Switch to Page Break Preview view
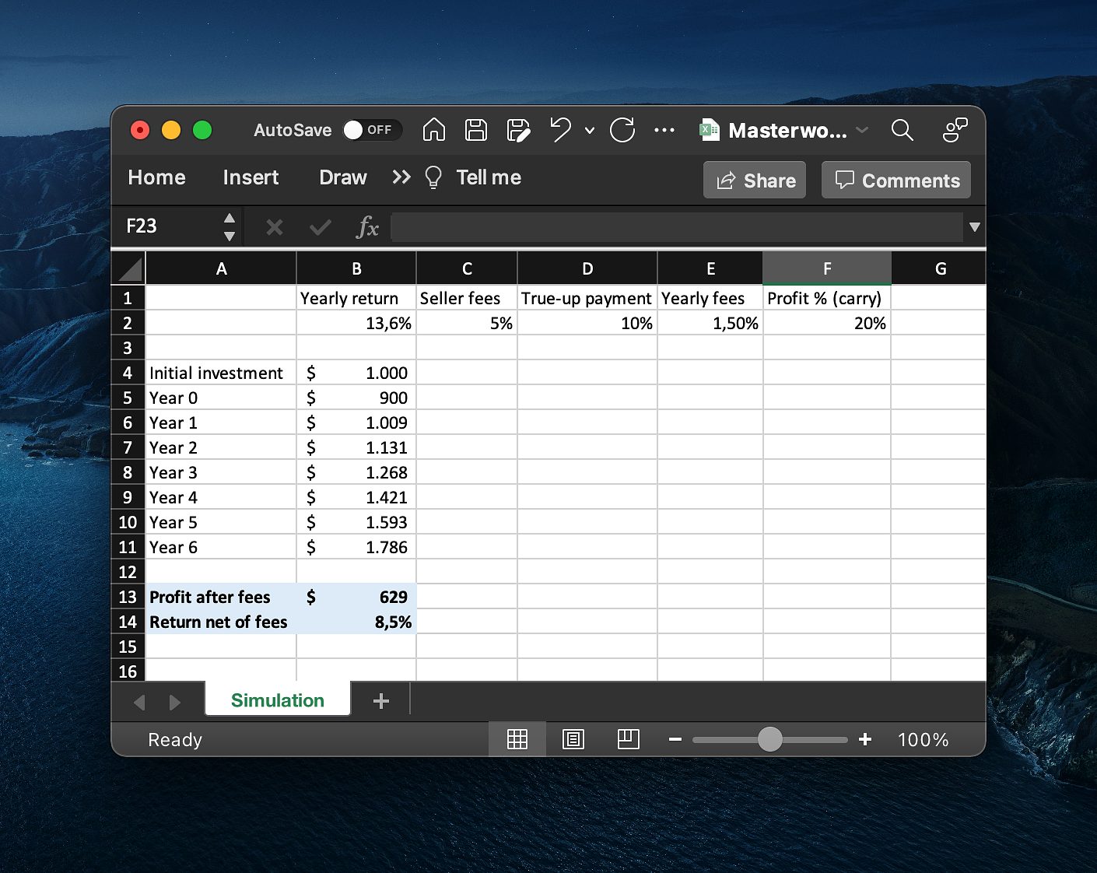The image size is (1097, 873). click(x=628, y=739)
